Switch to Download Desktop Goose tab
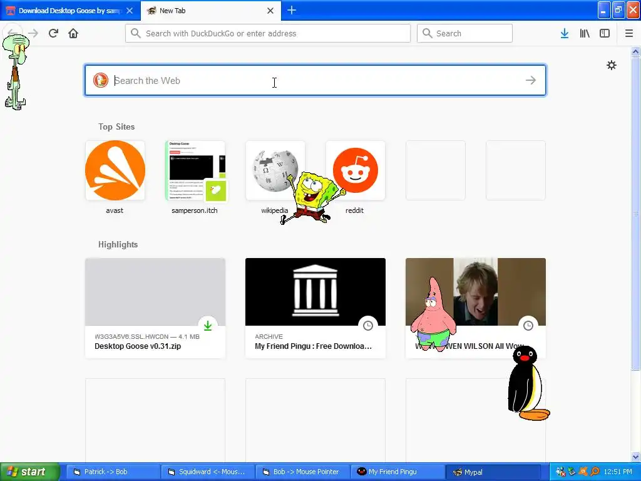Screen dimensions: 641x481 click(x=70, y=11)
